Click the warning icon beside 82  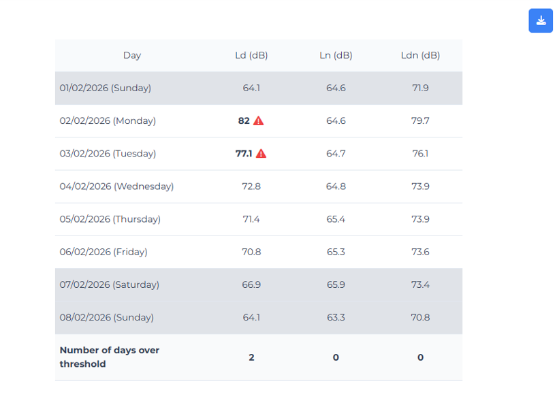[x=259, y=121]
